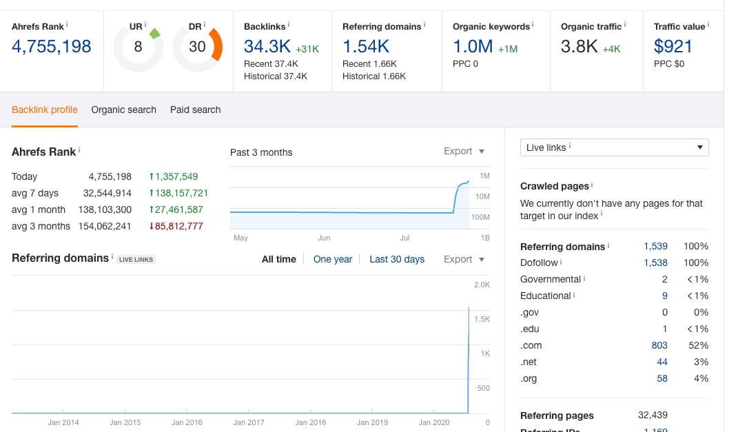This screenshot has height=432, width=738.
Task: Open the 803 .com referring domains link
Action: pos(659,345)
